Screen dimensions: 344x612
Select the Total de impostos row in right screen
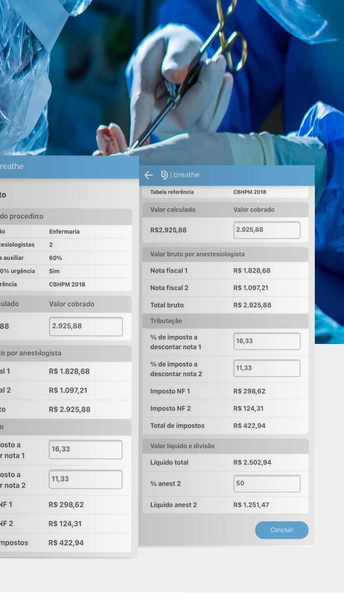[225, 426]
